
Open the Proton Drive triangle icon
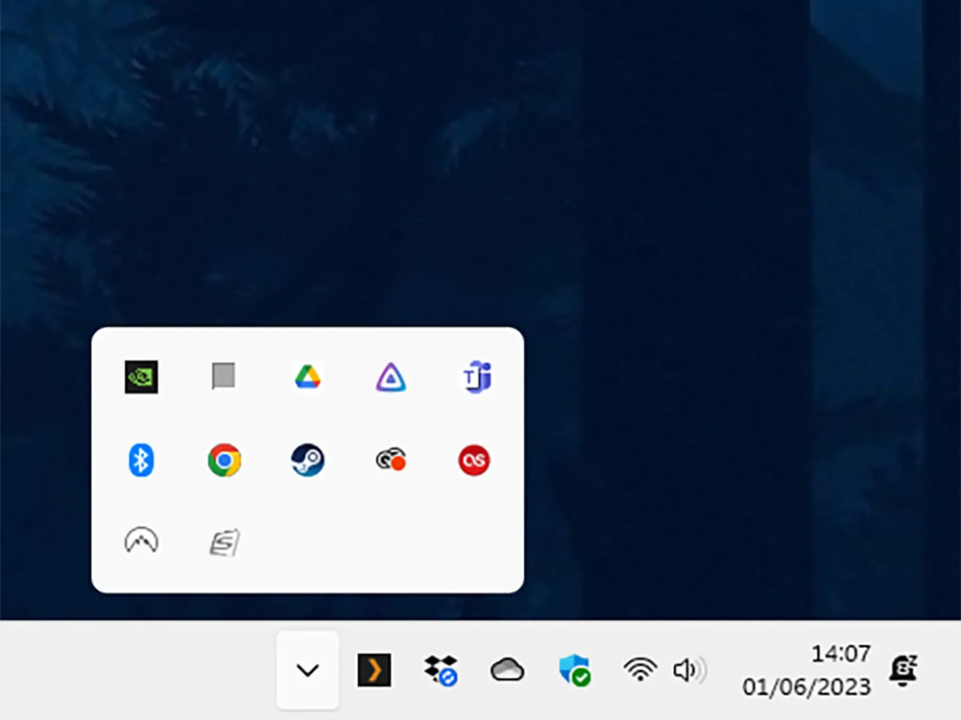(x=391, y=377)
